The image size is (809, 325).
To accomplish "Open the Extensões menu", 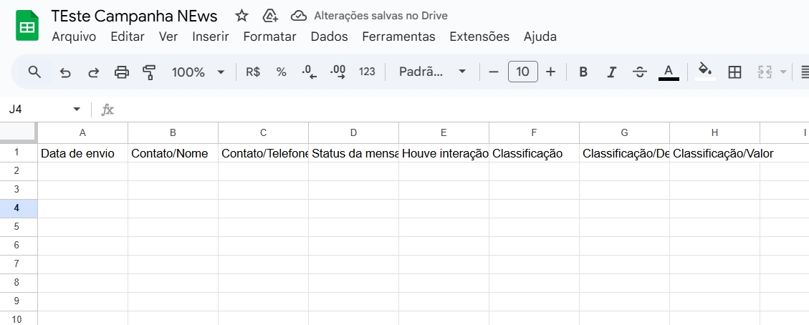I will 479,37.
